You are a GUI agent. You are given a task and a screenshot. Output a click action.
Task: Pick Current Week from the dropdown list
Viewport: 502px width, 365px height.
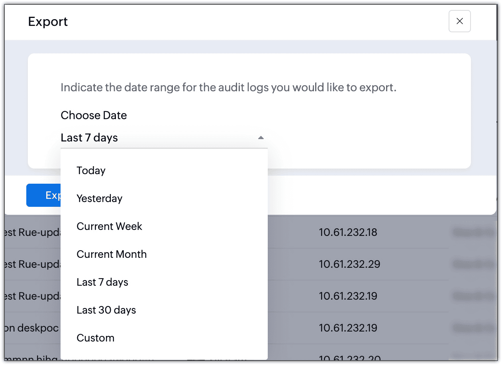[x=110, y=226]
